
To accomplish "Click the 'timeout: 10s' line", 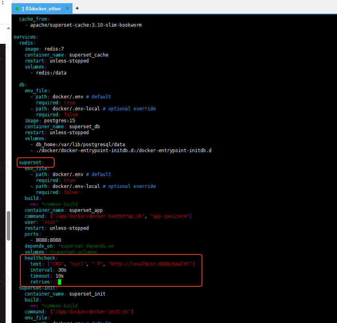I will tap(47, 276).
